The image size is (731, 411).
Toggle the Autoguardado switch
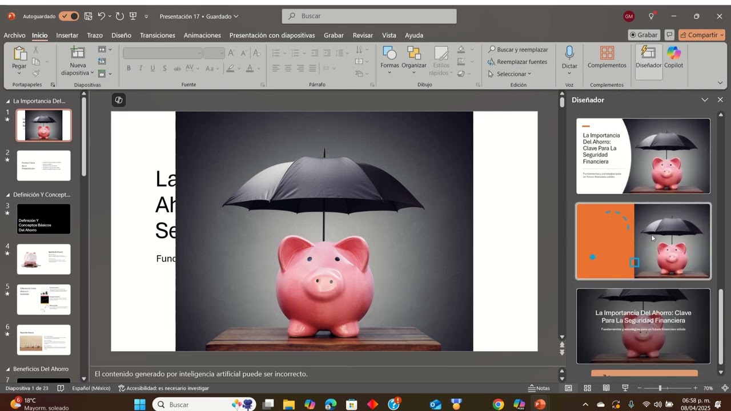69,16
